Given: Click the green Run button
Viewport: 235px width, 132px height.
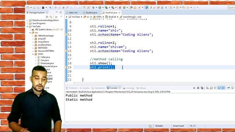Looking at the screenshot, I should [100, 7].
